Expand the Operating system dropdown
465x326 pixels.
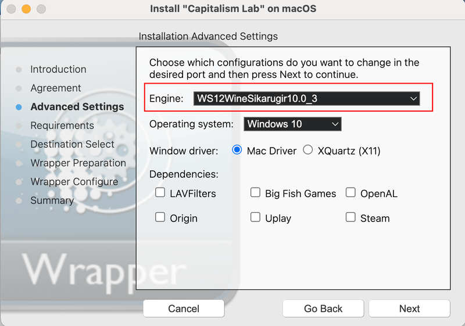pyautogui.click(x=292, y=124)
